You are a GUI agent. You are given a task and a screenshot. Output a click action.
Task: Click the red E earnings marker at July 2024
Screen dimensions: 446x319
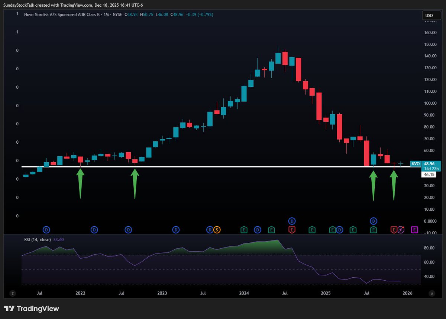[292, 230]
